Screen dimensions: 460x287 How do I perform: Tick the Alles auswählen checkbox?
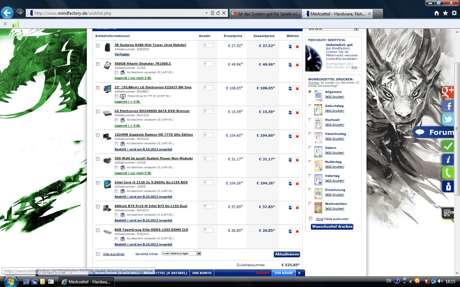(x=98, y=254)
